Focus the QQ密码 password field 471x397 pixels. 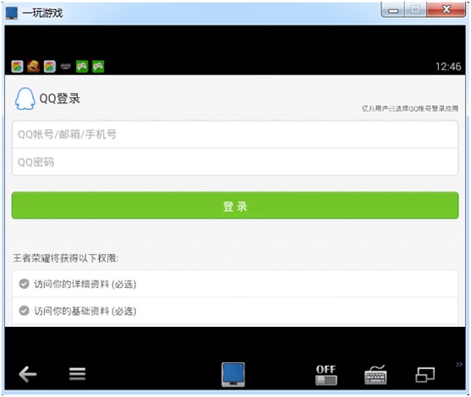pyautogui.click(x=235, y=162)
